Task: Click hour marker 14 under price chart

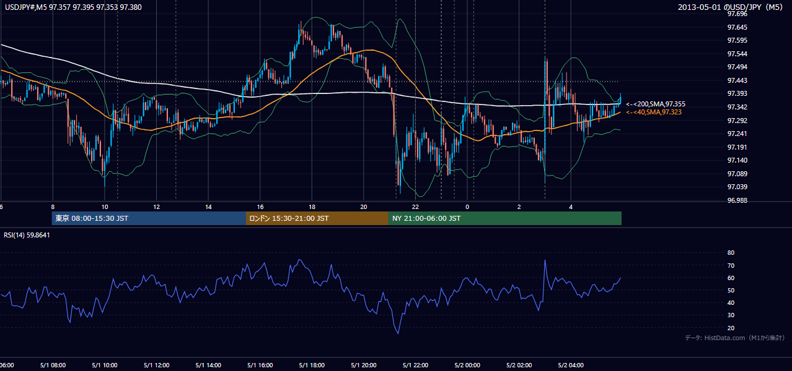Action: [208, 207]
